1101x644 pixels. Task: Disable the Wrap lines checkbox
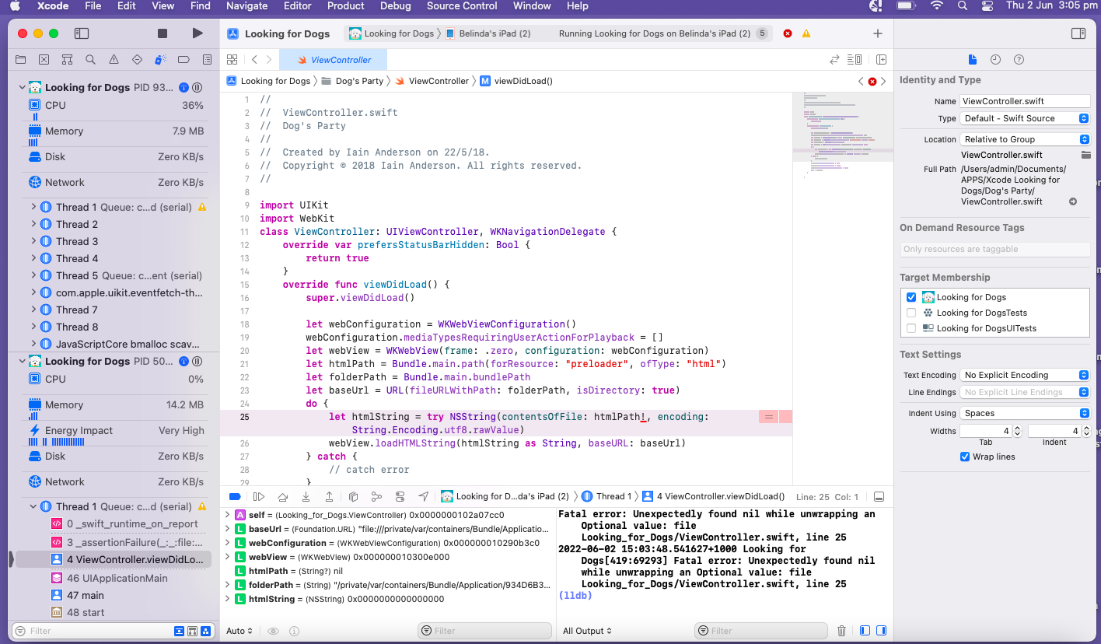coord(965,457)
